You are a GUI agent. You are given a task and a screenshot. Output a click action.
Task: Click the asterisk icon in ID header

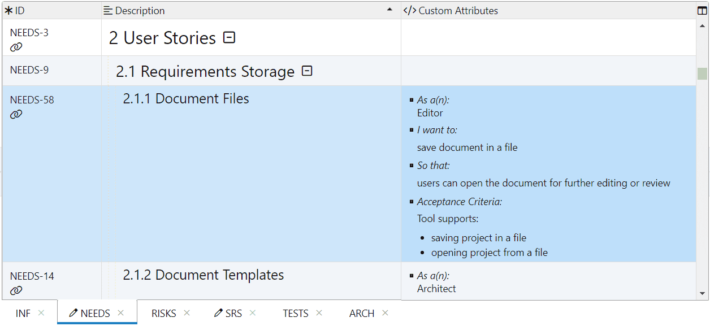[x=8, y=11]
